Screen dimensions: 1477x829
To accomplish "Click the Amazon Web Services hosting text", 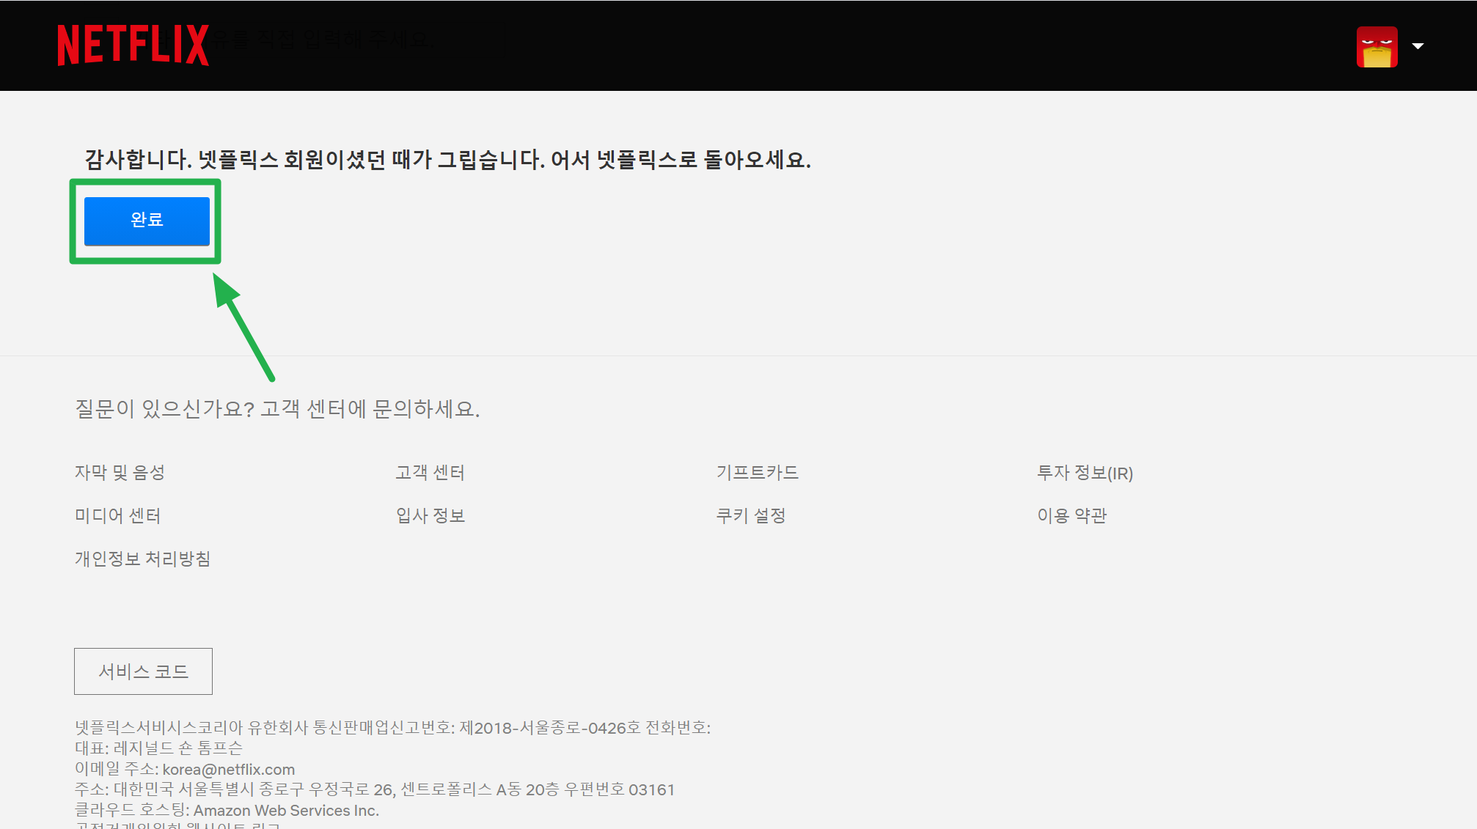I will click(x=285, y=811).
